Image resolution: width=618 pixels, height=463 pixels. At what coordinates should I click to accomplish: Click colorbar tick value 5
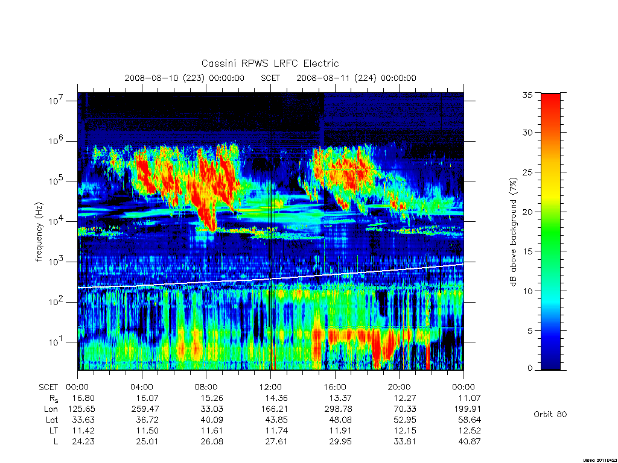tap(530, 331)
